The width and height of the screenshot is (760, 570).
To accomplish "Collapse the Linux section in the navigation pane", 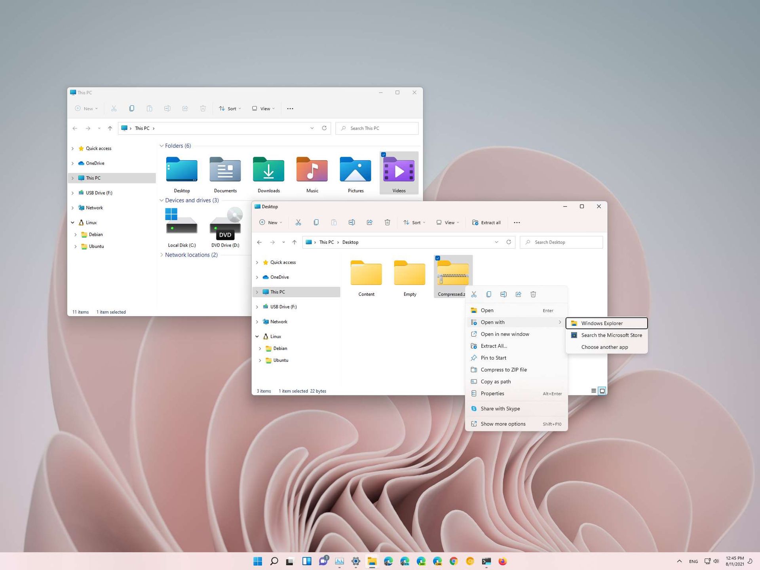I will point(257,336).
